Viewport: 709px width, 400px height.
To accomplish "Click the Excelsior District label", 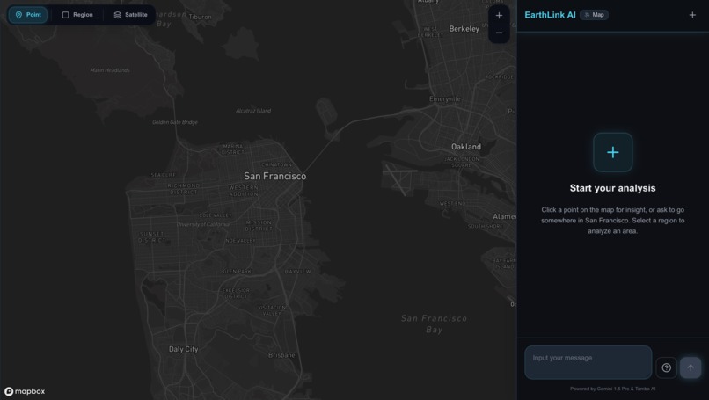I will [x=236, y=293].
